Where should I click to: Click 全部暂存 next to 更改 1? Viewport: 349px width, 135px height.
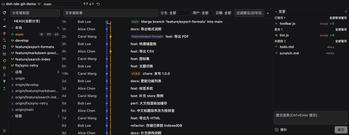341,30
